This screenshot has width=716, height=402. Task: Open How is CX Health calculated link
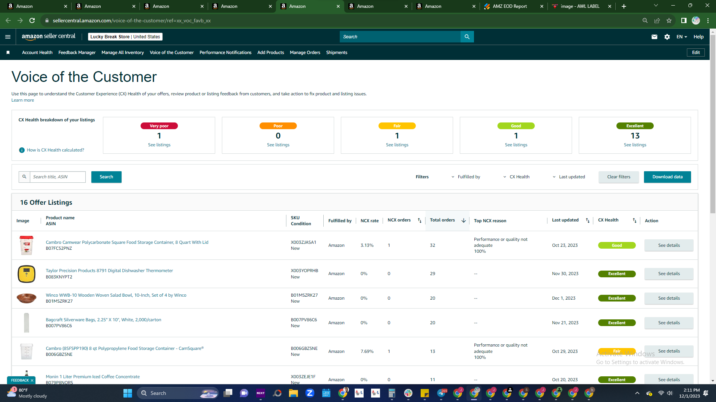click(56, 150)
